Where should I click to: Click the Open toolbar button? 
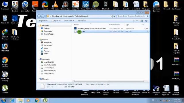(x=55, y=21)
